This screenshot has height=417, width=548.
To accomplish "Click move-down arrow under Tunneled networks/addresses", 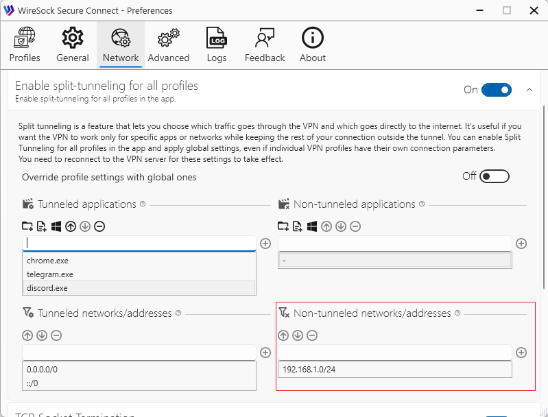I will click(x=42, y=335).
